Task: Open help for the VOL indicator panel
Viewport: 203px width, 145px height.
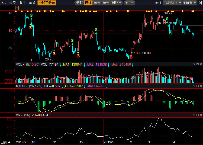Action: pyautogui.click(x=194, y=65)
